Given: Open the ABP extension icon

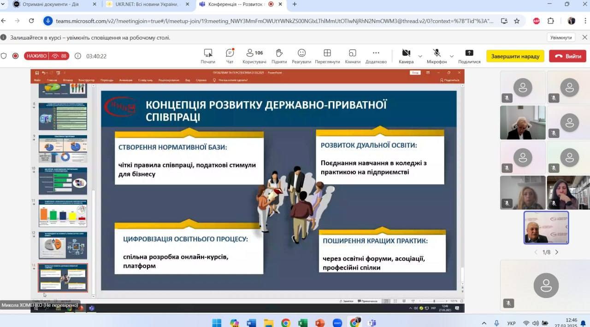Looking at the screenshot, I should coord(537,21).
